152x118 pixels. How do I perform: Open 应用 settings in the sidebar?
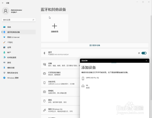tap(19, 47)
